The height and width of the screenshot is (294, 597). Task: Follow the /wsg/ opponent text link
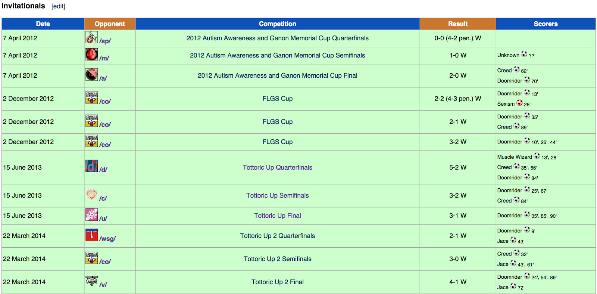click(x=107, y=239)
